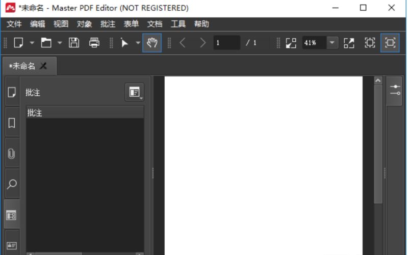Toggle the highlighted fit width icon
The height and width of the screenshot is (255, 408).
[390, 43]
